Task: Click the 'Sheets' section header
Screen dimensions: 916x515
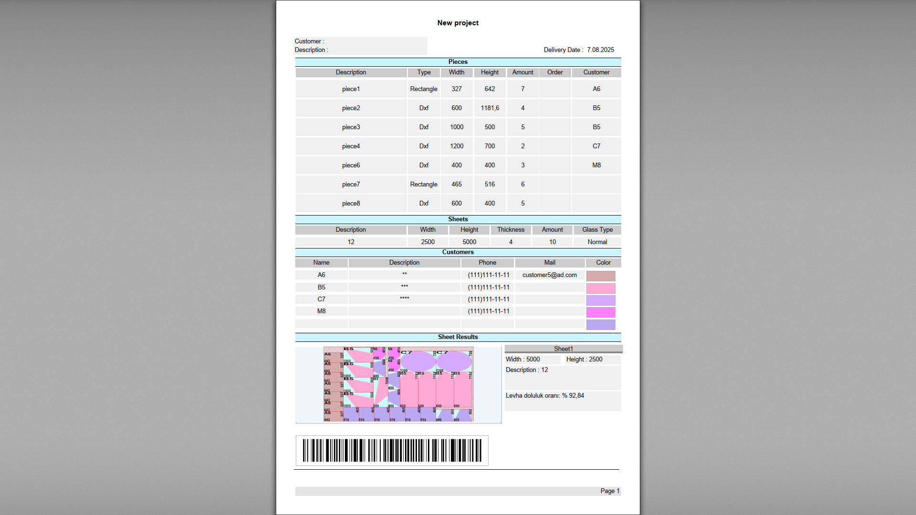Action: click(x=458, y=219)
